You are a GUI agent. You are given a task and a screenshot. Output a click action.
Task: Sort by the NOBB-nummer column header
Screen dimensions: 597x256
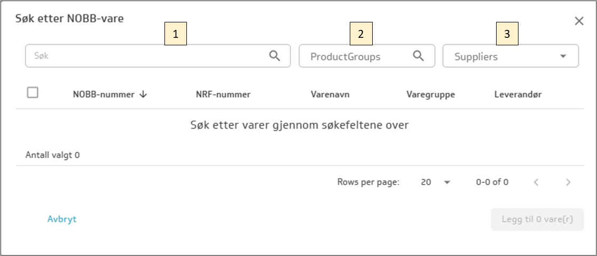tap(103, 94)
